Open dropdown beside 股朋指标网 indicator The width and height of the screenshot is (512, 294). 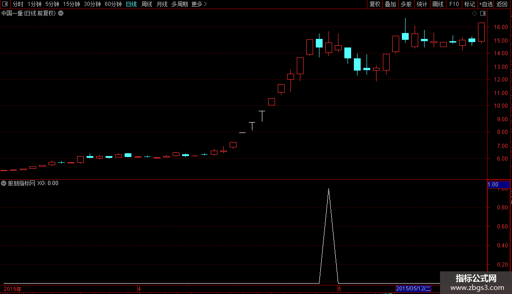point(4,183)
